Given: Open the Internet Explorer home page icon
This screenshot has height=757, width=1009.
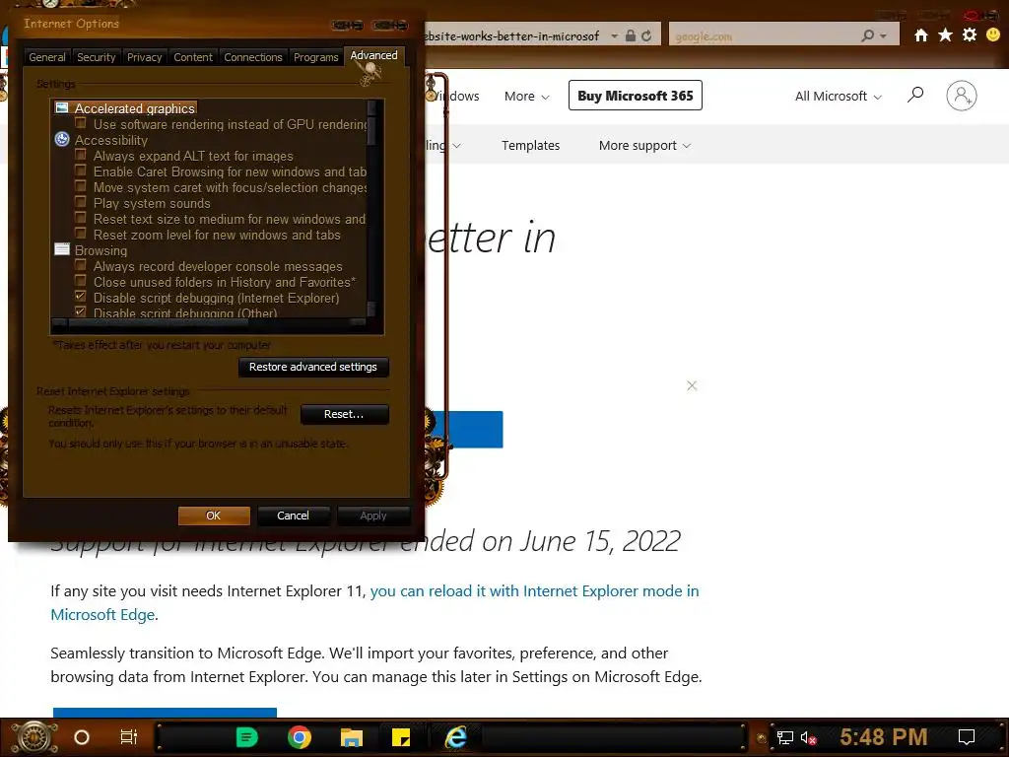Looking at the screenshot, I should [x=921, y=35].
